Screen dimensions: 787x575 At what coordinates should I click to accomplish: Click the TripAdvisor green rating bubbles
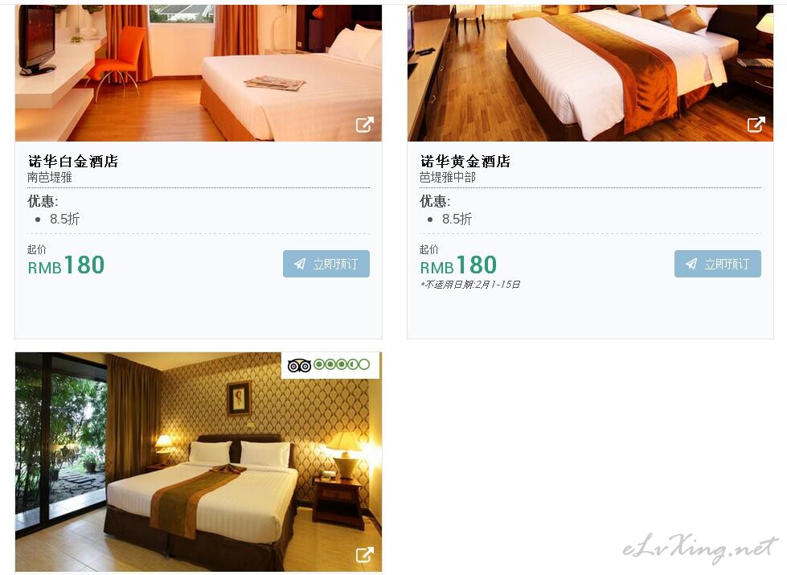[x=342, y=364]
